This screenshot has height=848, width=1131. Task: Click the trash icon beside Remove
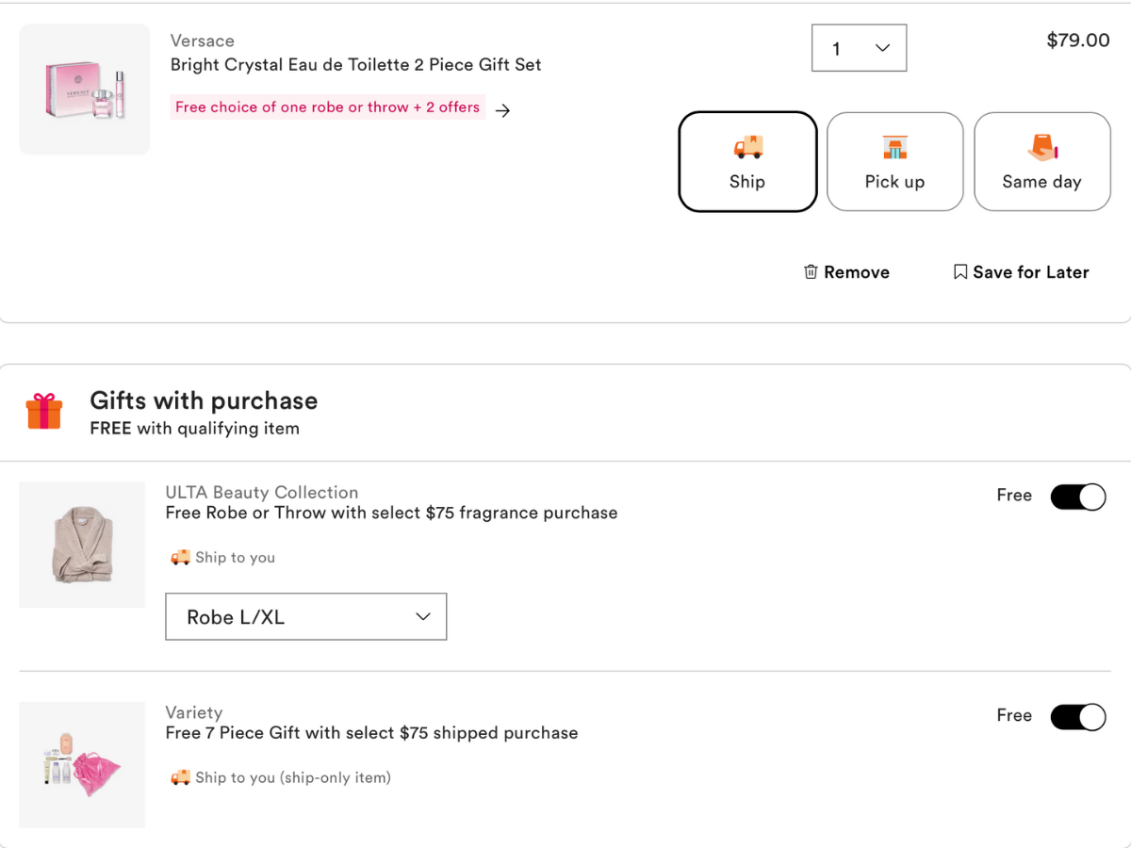811,272
